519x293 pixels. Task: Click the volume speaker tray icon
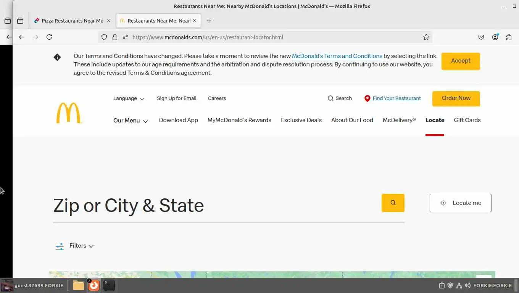click(x=467, y=285)
